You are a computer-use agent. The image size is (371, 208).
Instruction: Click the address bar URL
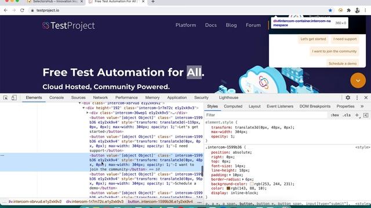tap(48, 10)
